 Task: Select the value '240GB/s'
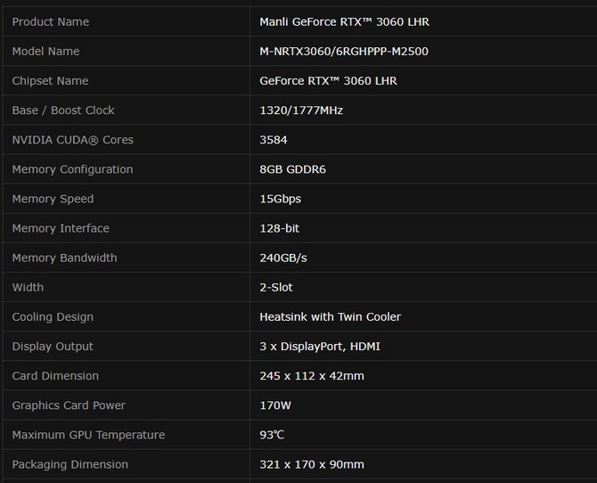coord(283,258)
